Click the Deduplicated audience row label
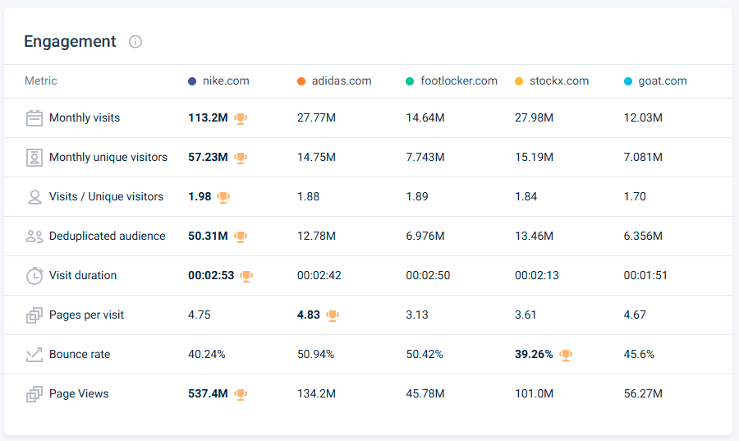Screen dimensions: 739x441 point(108,236)
